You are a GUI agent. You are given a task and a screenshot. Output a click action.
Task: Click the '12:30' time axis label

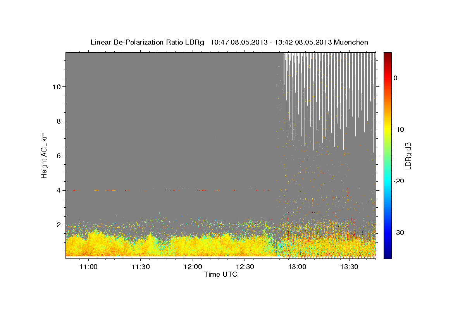point(245,267)
